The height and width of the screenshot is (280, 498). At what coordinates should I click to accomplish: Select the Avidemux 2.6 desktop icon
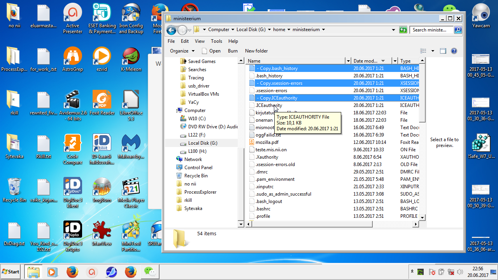pyautogui.click(x=72, y=105)
